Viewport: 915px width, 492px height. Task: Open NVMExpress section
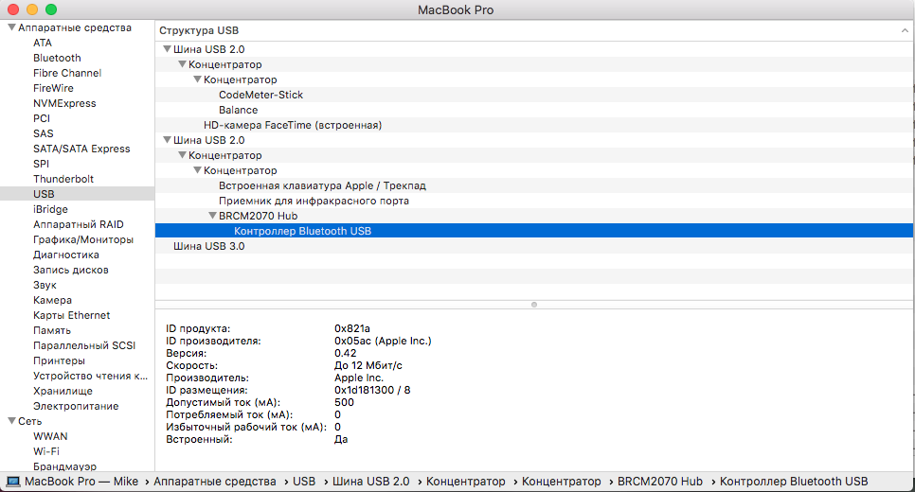[64, 103]
